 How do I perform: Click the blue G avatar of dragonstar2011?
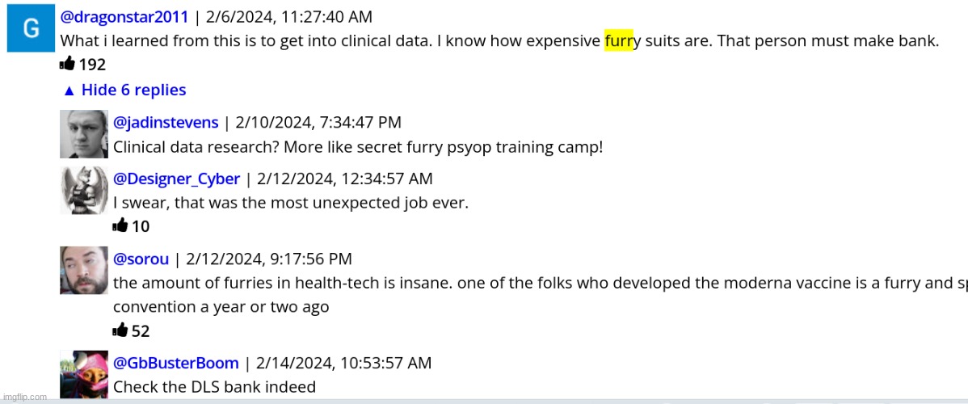(31, 28)
